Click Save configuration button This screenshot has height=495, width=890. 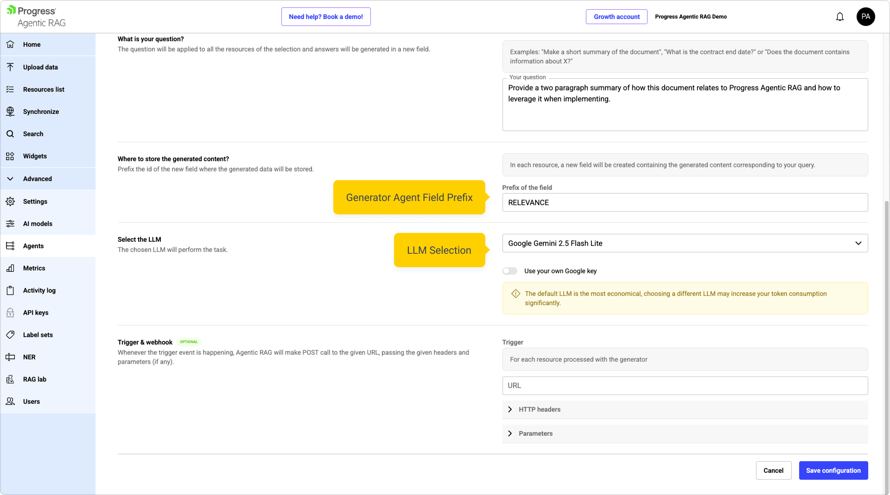(x=833, y=470)
